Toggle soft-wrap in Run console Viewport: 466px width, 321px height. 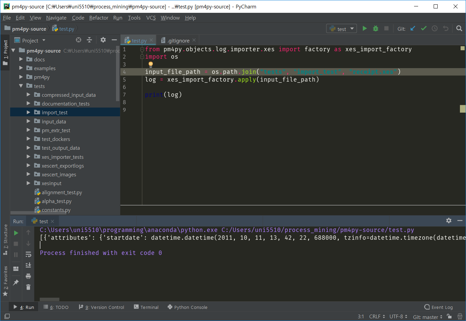click(x=28, y=255)
